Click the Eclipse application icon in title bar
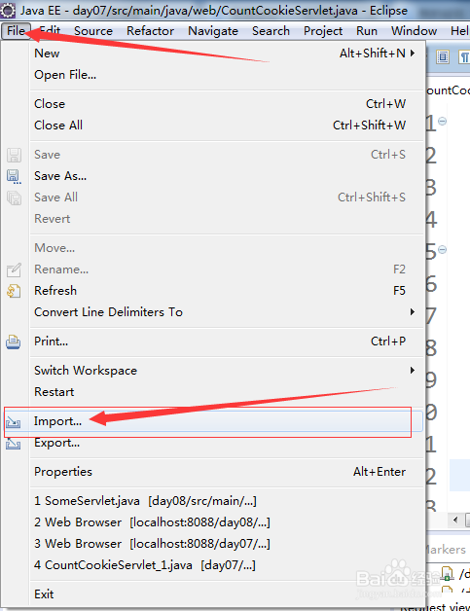Image resolution: width=470 pixels, height=611 pixels. pos(8,10)
